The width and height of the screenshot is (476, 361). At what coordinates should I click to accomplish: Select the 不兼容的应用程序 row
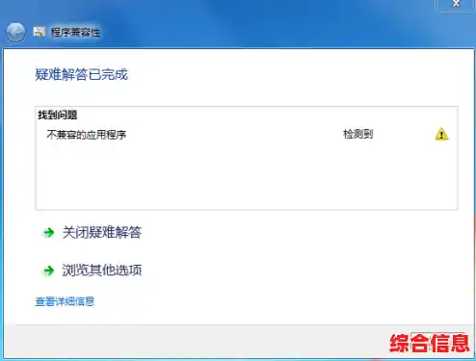[247, 134]
